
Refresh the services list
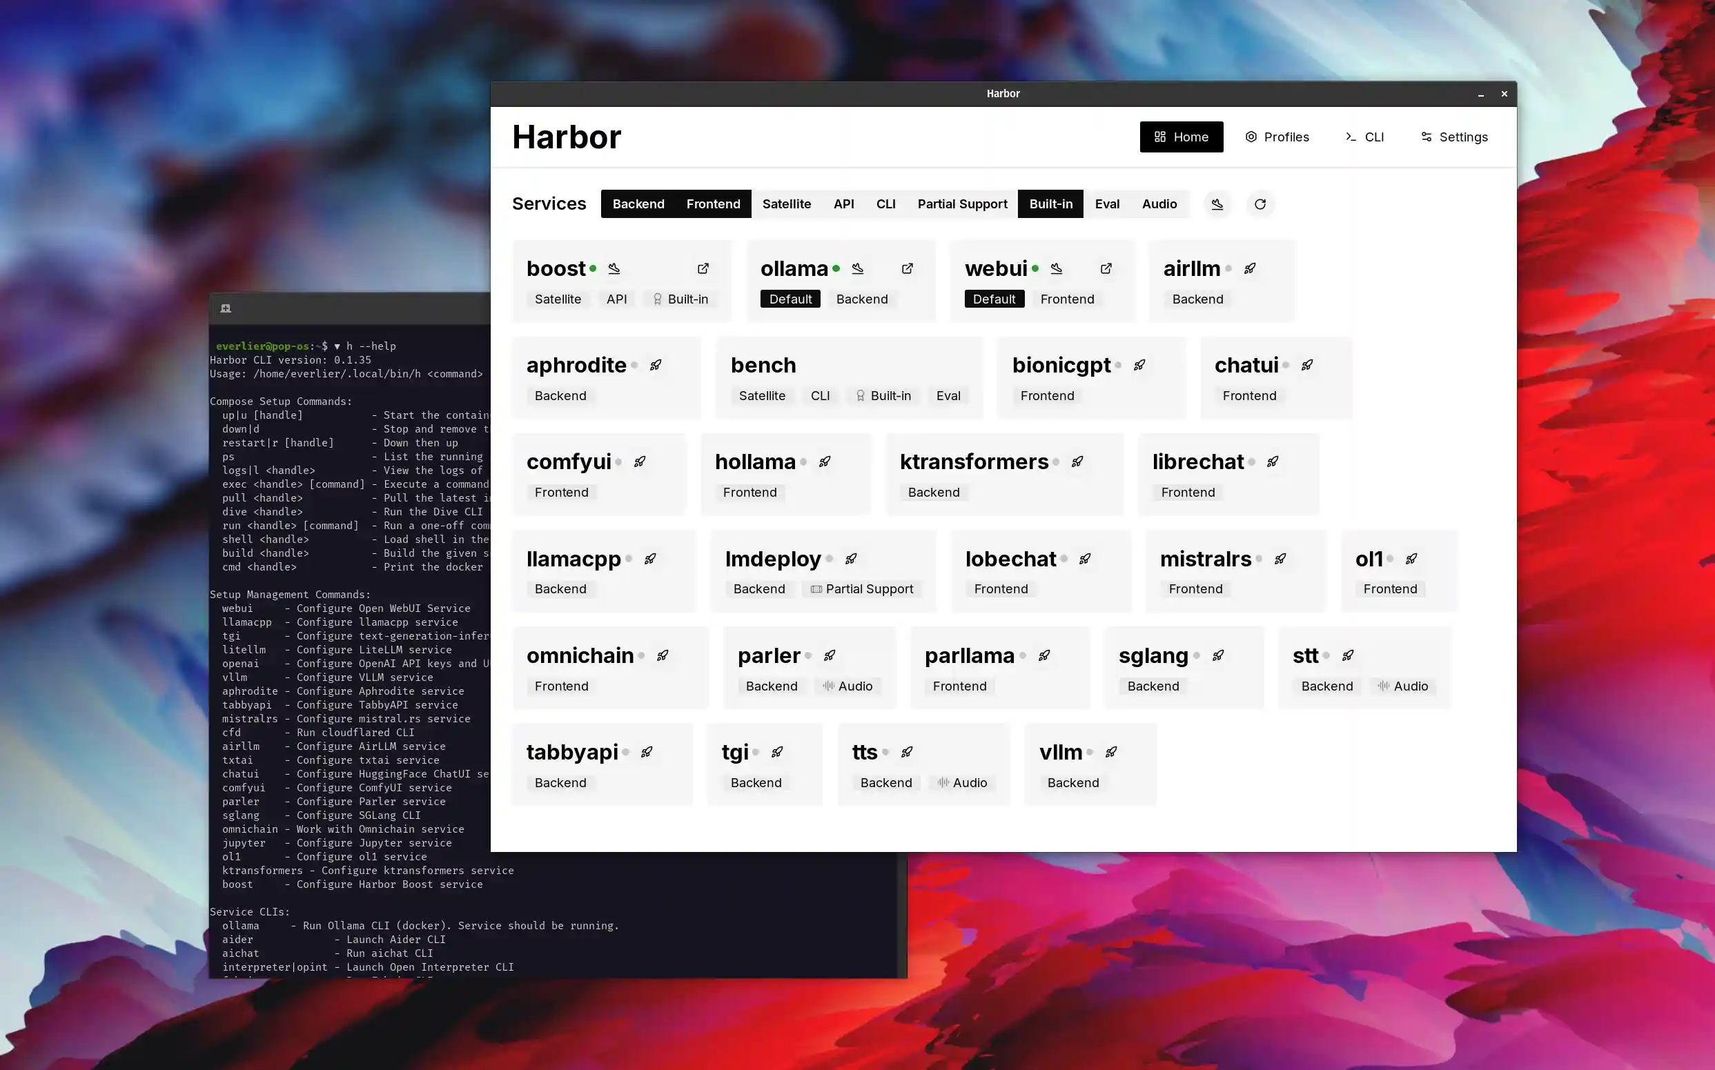click(1261, 204)
